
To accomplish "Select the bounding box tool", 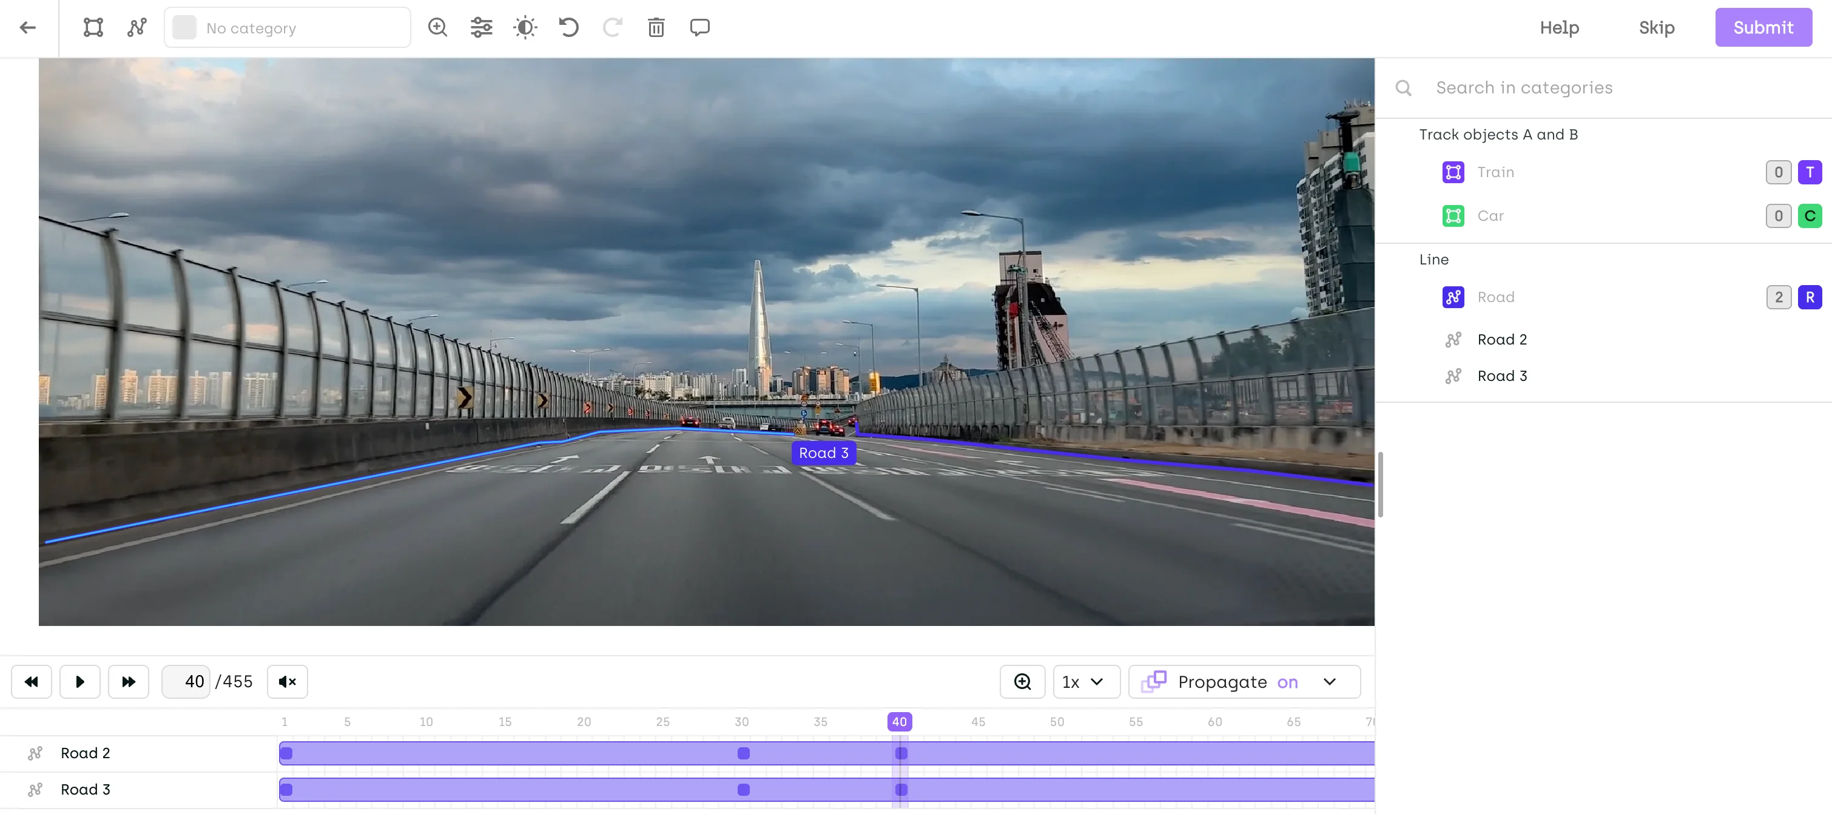I will point(93,28).
